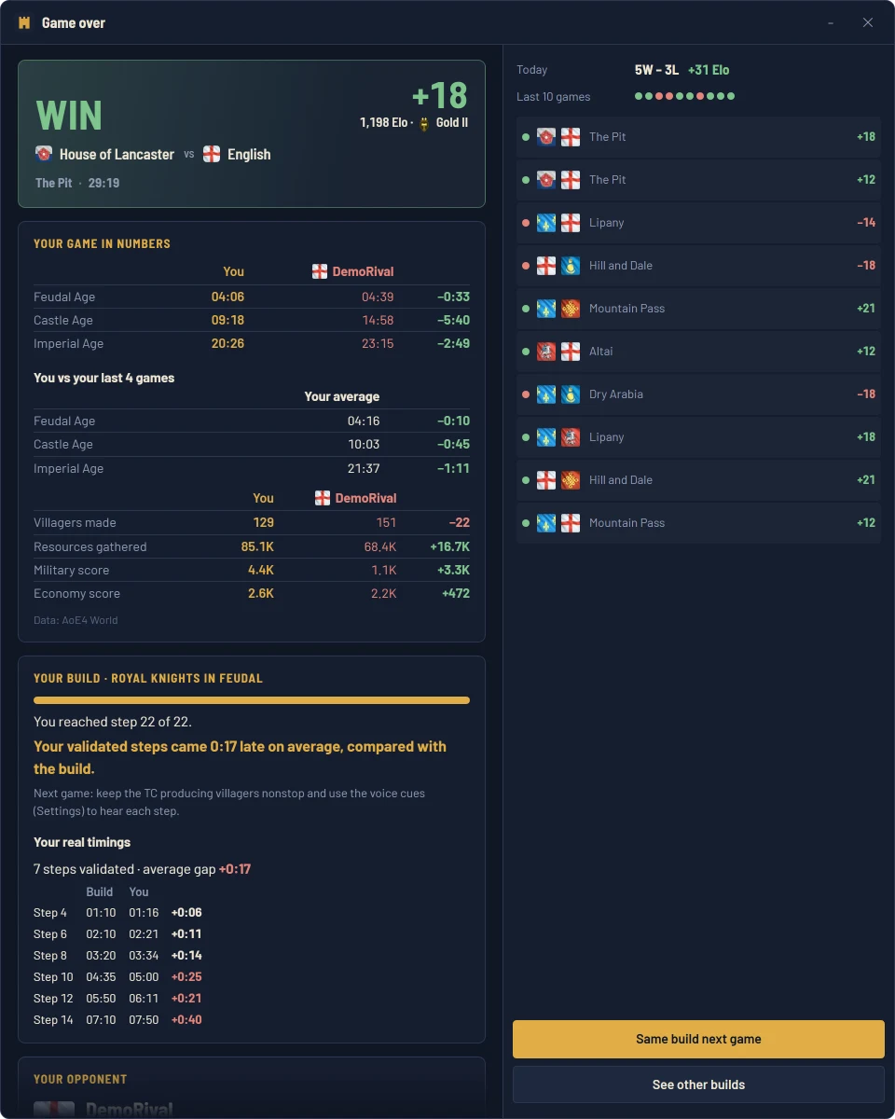
Task: Click the Your Opponent section header
Action: [80, 1079]
